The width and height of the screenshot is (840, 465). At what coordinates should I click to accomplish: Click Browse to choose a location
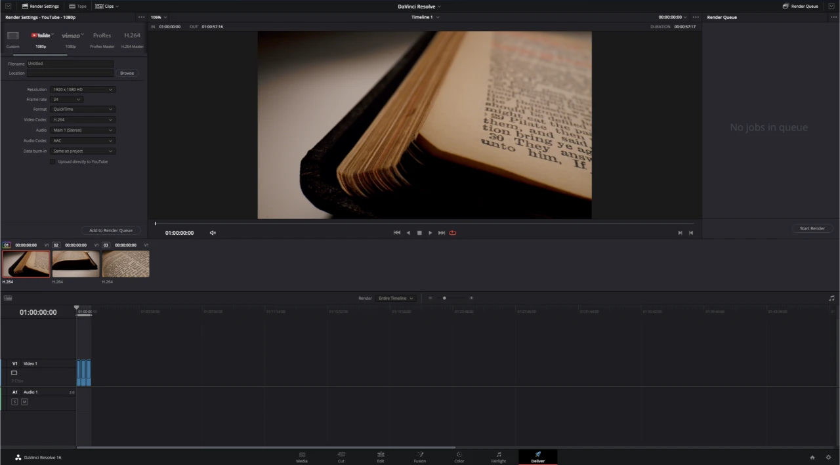coord(127,73)
